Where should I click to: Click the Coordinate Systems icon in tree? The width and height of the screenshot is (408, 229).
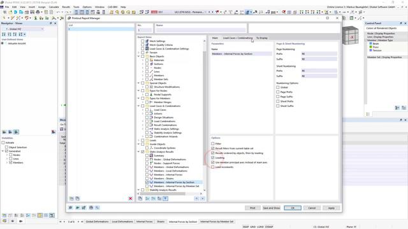(151, 148)
